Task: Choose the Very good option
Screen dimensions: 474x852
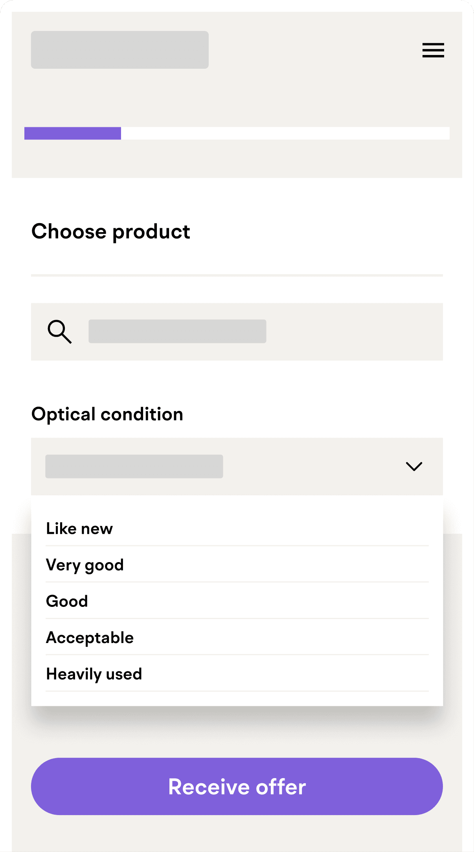Action: (85, 565)
